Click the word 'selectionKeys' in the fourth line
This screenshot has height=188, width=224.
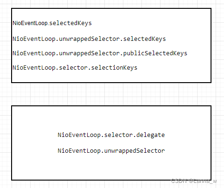[114, 68]
